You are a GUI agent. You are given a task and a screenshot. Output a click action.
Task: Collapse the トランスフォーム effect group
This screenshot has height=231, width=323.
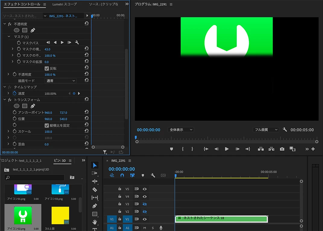pyautogui.click(x=5, y=100)
